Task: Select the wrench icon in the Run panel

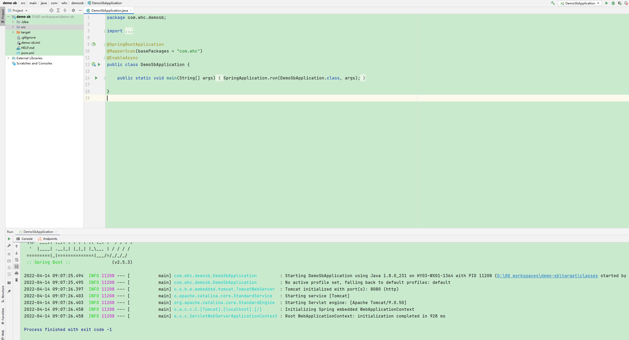Action: coord(9,245)
